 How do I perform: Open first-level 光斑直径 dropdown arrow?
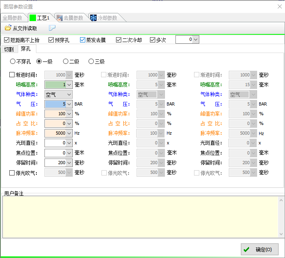69,143
